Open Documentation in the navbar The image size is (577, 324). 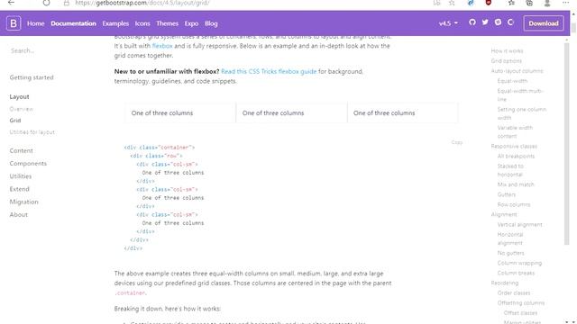pyautogui.click(x=73, y=23)
